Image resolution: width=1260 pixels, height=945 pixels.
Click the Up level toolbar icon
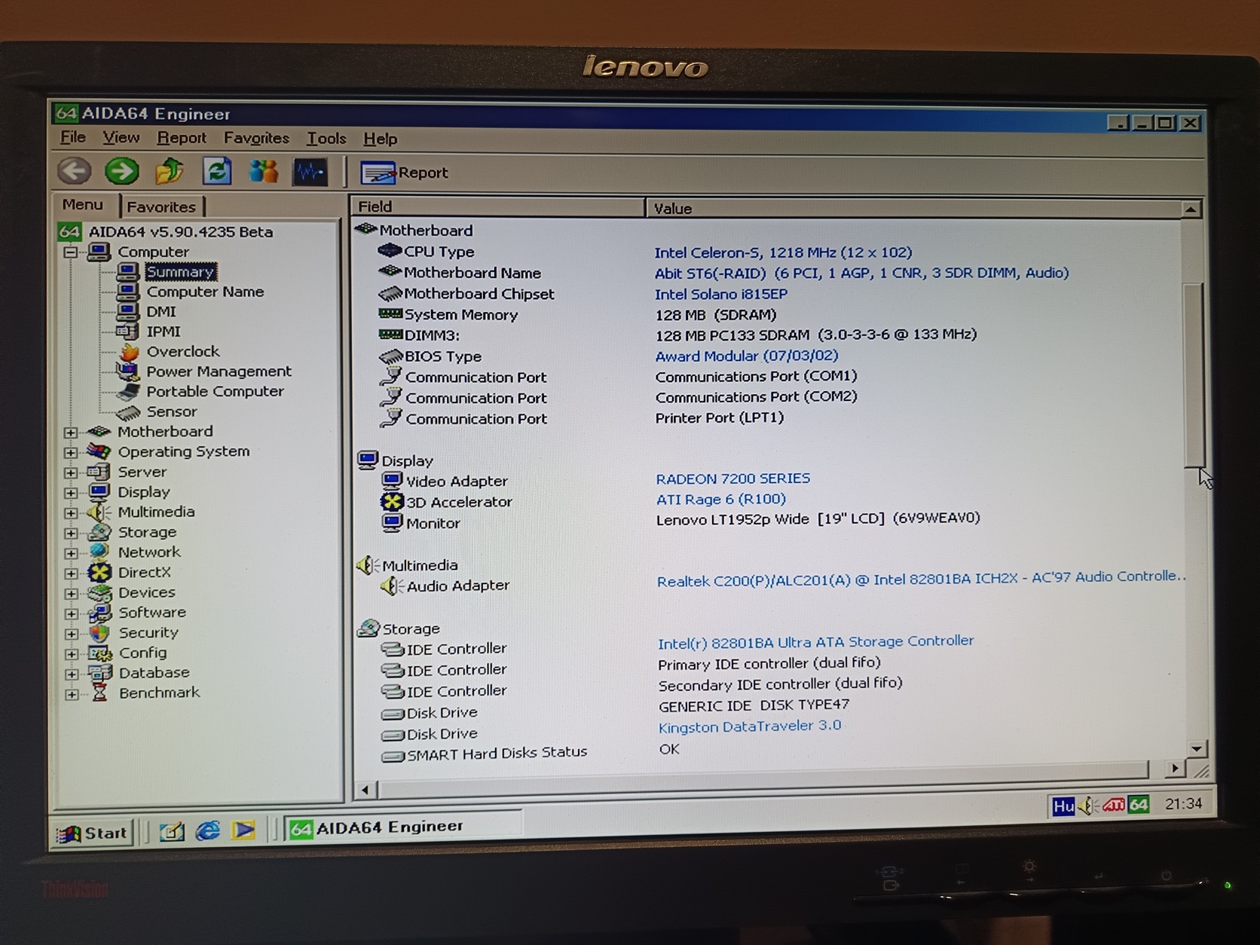pyautogui.click(x=170, y=172)
